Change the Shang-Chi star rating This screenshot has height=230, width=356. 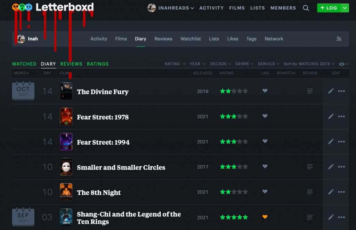click(x=234, y=217)
